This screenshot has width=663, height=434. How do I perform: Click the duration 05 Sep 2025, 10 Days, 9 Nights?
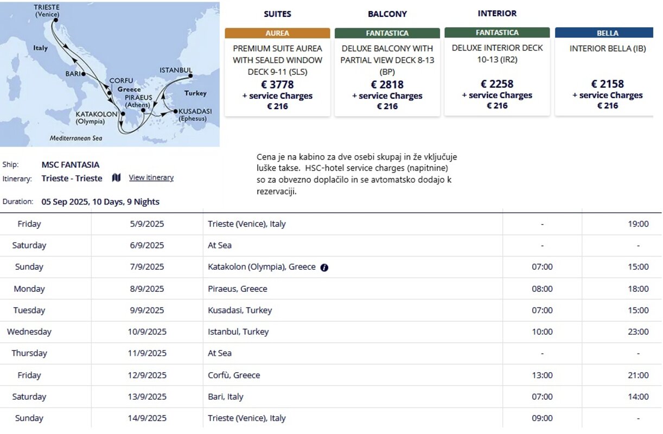100,202
